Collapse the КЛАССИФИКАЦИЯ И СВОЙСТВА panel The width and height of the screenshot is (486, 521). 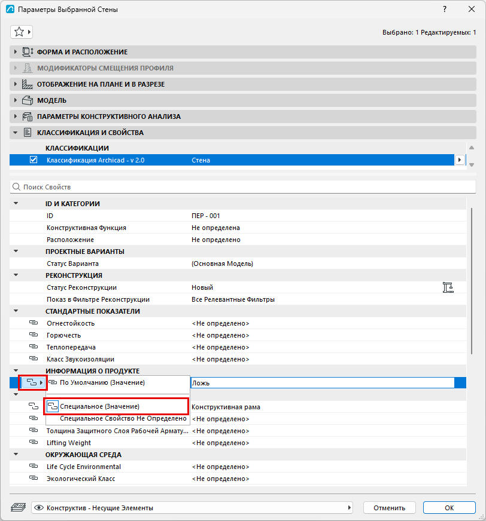click(x=16, y=133)
